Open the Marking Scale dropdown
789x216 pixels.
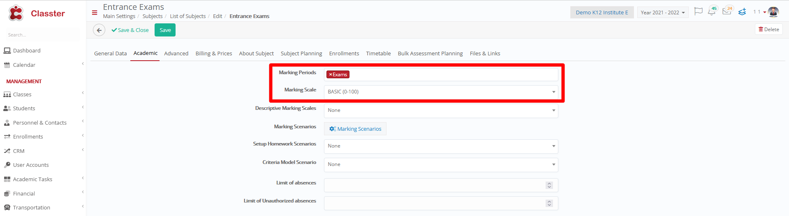tap(441, 92)
